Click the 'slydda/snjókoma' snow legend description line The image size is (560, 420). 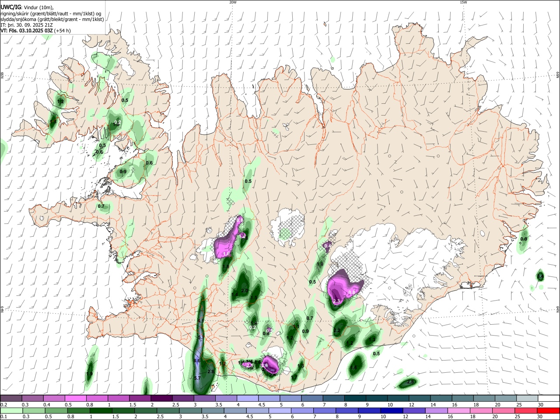[x=52, y=19]
